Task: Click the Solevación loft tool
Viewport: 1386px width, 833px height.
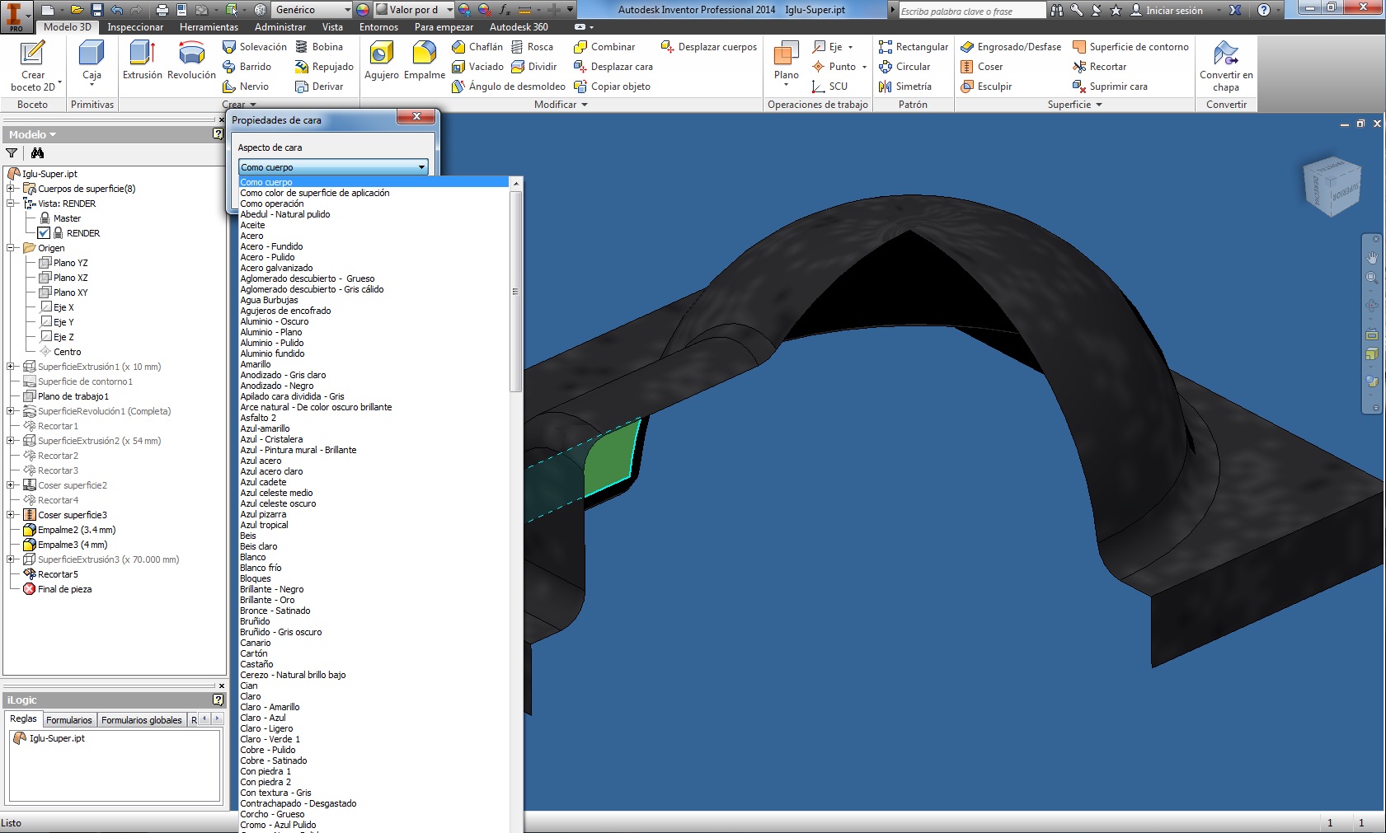Action: click(x=255, y=47)
